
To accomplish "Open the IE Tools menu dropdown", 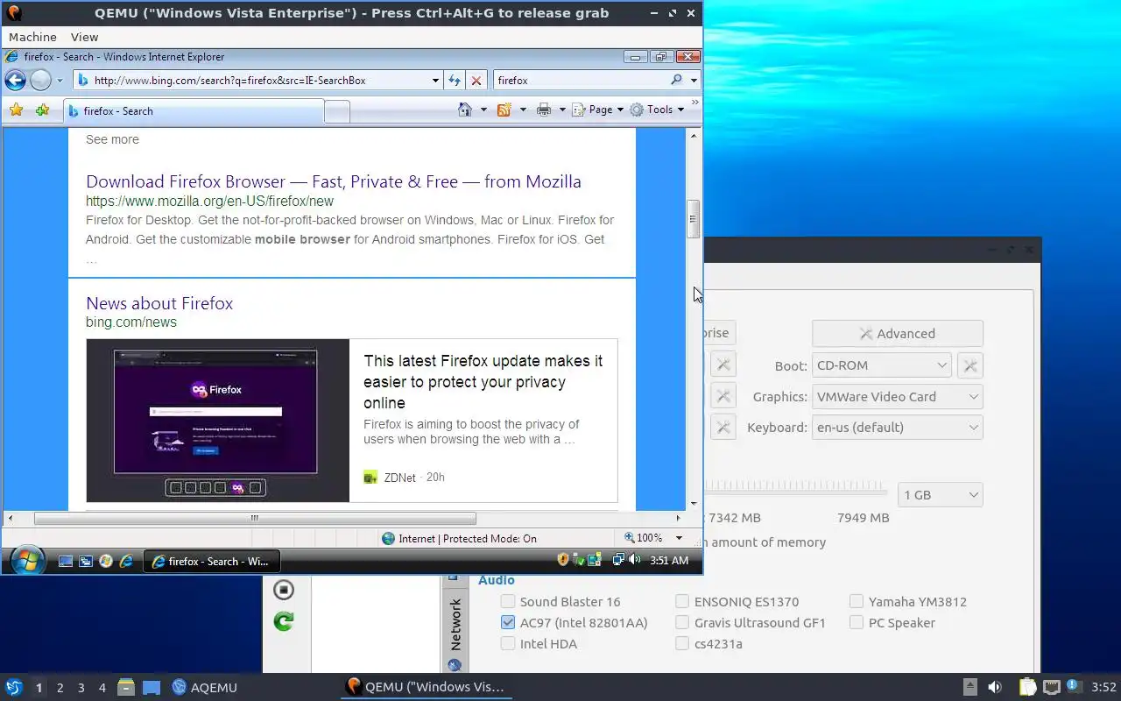I will (657, 110).
